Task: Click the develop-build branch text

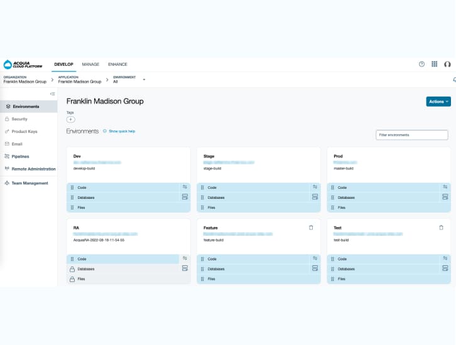Action: 84,169
